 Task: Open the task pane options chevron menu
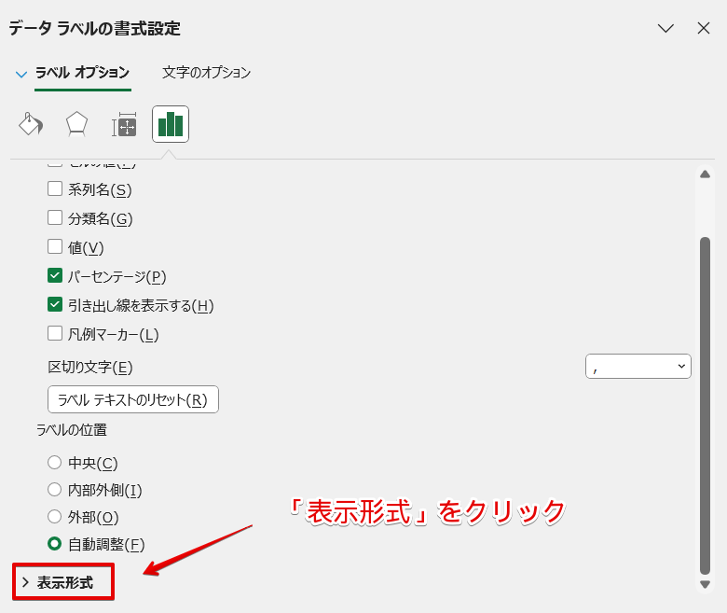[x=665, y=28]
